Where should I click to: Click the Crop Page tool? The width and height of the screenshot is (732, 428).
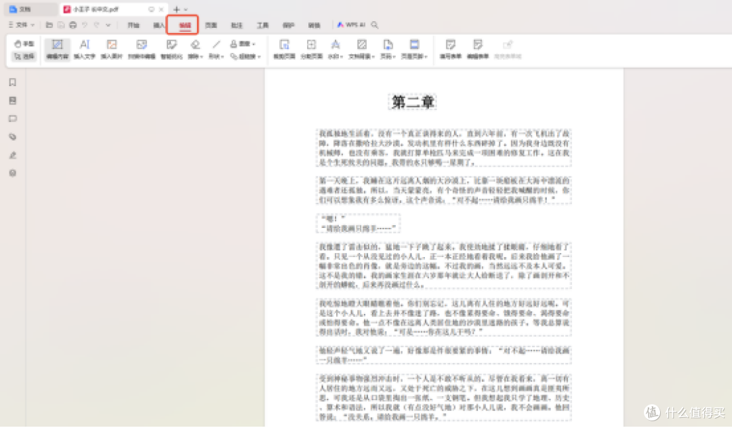284,49
